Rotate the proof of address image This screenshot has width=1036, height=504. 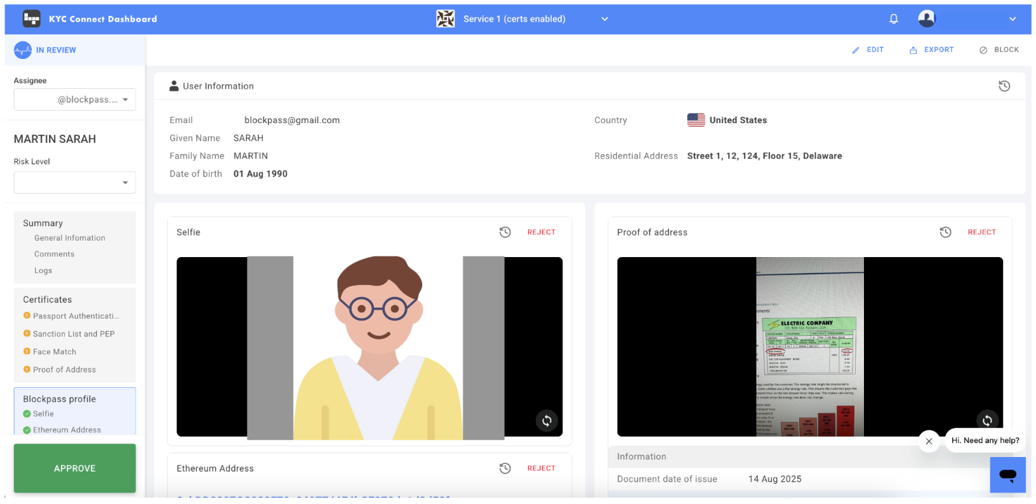(987, 420)
